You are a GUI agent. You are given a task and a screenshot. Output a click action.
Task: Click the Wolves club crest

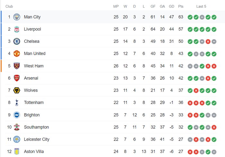(x=17, y=90)
